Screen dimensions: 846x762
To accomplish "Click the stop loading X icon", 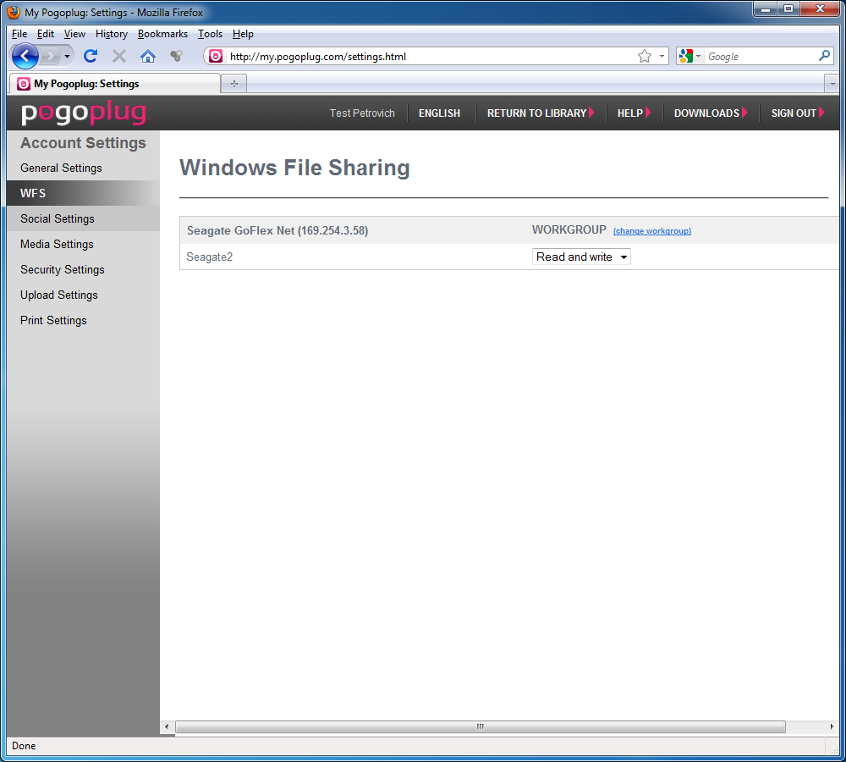I will pyautogui.click(x=119, y=56).
